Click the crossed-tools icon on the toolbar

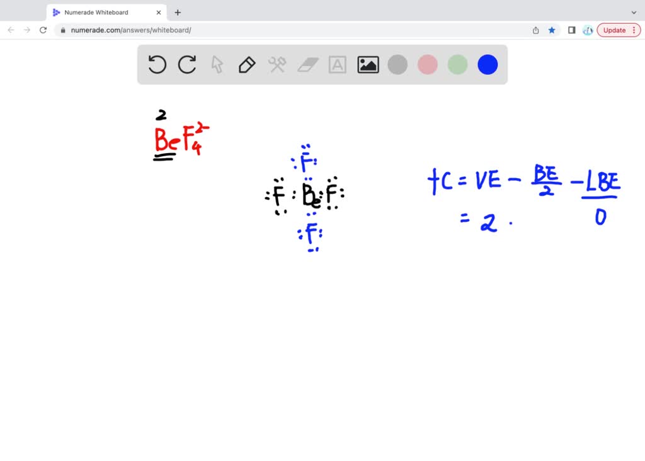[x=277, y=65]
